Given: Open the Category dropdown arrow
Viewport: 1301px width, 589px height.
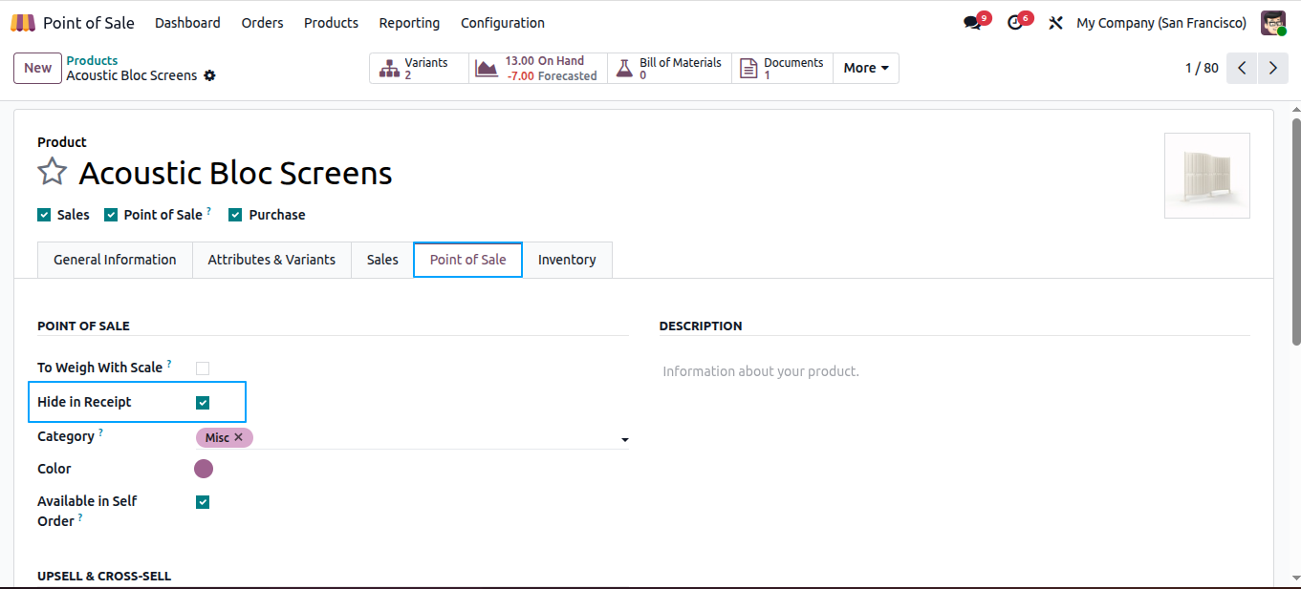Looking at the screenshot, I should pos(624,440).
